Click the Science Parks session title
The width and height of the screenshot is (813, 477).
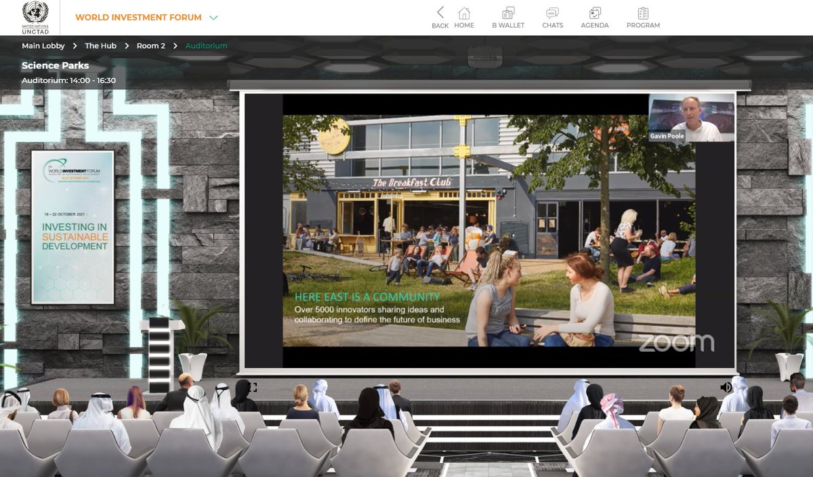click(55, 66)
